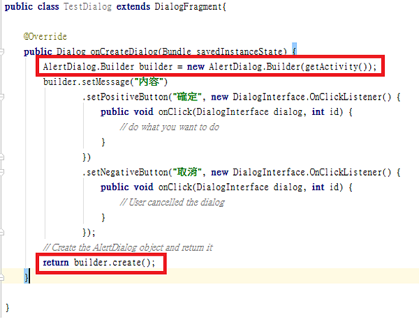Click the "取消" string literal

click(x=187, y=173)
